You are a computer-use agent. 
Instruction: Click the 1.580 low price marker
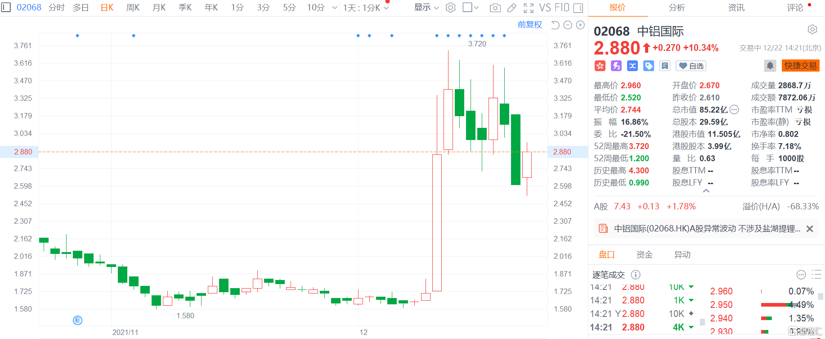point(185,316)
